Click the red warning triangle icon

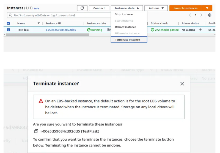point(41,101)
